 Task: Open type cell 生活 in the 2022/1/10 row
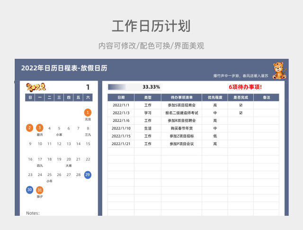coord(148,128)
